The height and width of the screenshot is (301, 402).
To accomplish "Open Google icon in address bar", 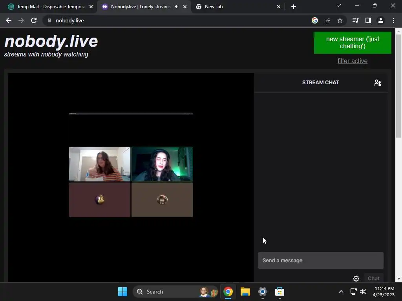I will 315,20.
